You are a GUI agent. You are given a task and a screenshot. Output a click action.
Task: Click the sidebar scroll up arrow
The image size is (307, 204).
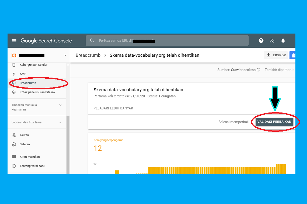pos(68,65)
